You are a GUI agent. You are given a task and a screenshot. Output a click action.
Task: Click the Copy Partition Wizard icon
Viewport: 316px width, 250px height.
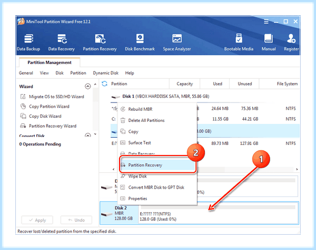point(23,106)
